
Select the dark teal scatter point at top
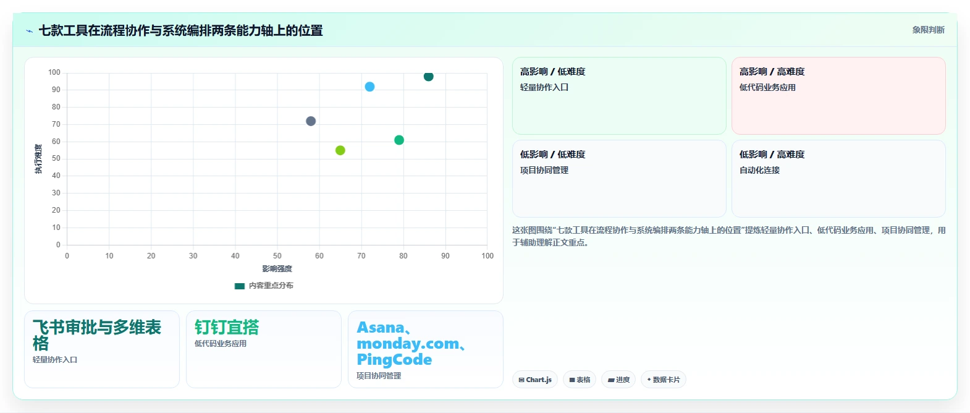(x=429, y=77)
